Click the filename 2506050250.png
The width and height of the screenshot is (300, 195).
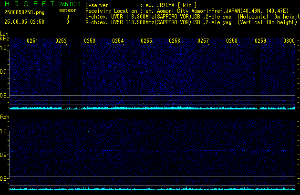click(24, 12)
